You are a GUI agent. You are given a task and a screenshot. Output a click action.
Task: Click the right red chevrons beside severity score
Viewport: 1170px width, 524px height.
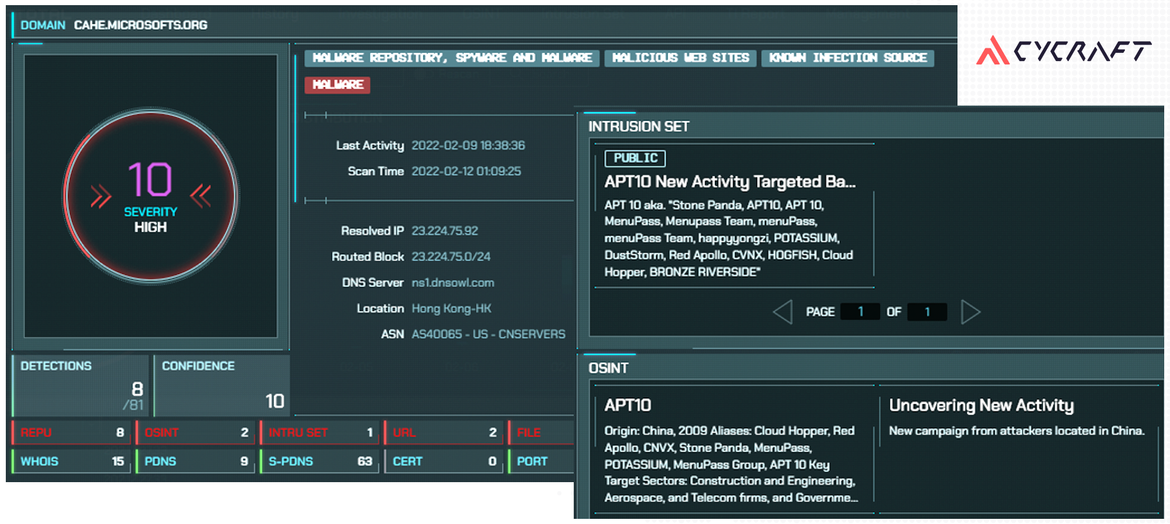click(x=201, y=196)
